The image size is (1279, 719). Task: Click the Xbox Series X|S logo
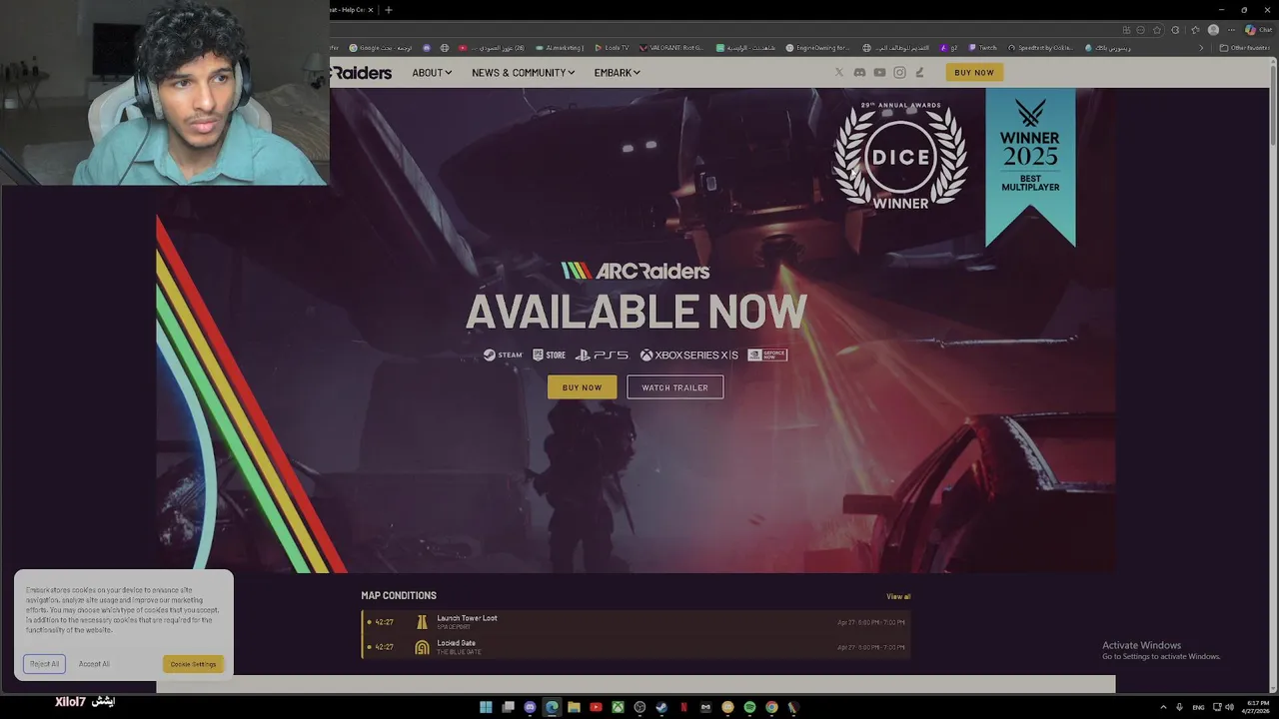pyautogui.click(x=689, y=355)
